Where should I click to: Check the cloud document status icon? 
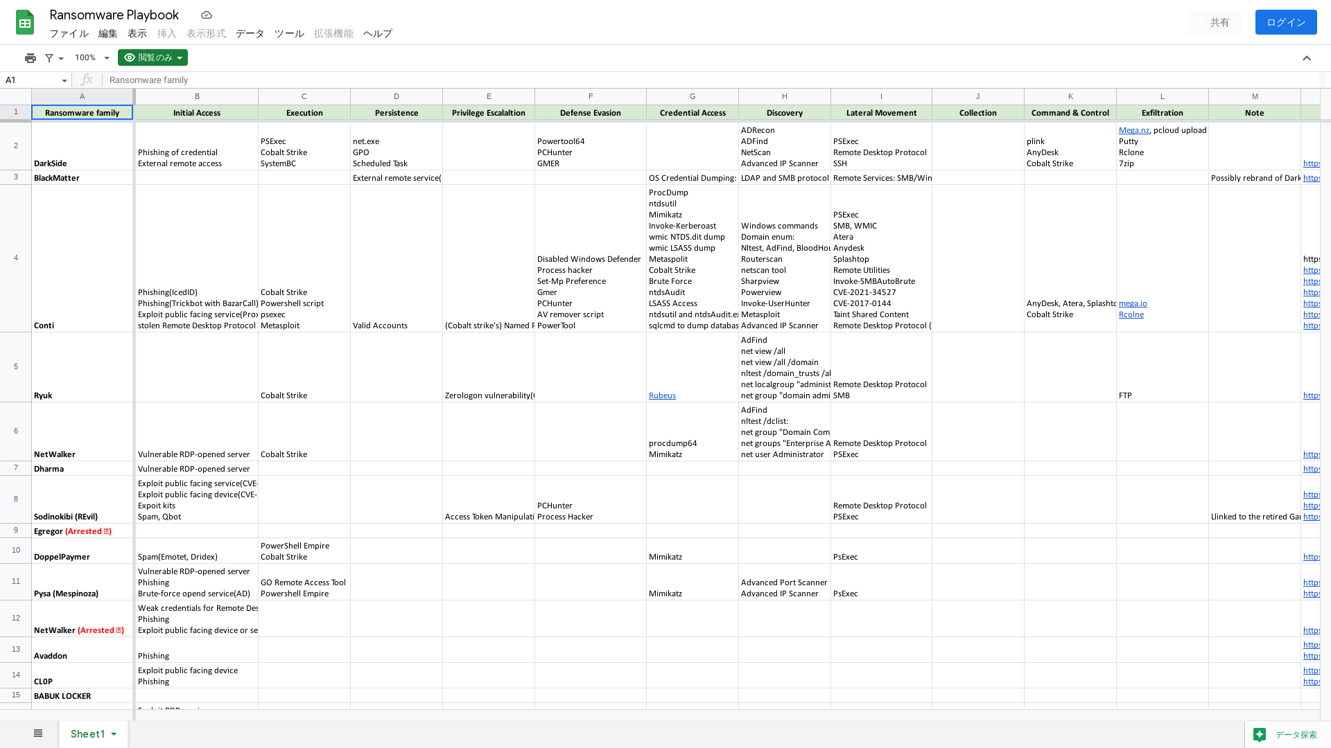coord(207,15)
